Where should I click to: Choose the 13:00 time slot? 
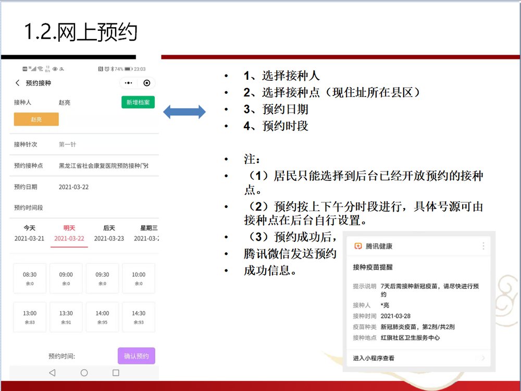30,317
